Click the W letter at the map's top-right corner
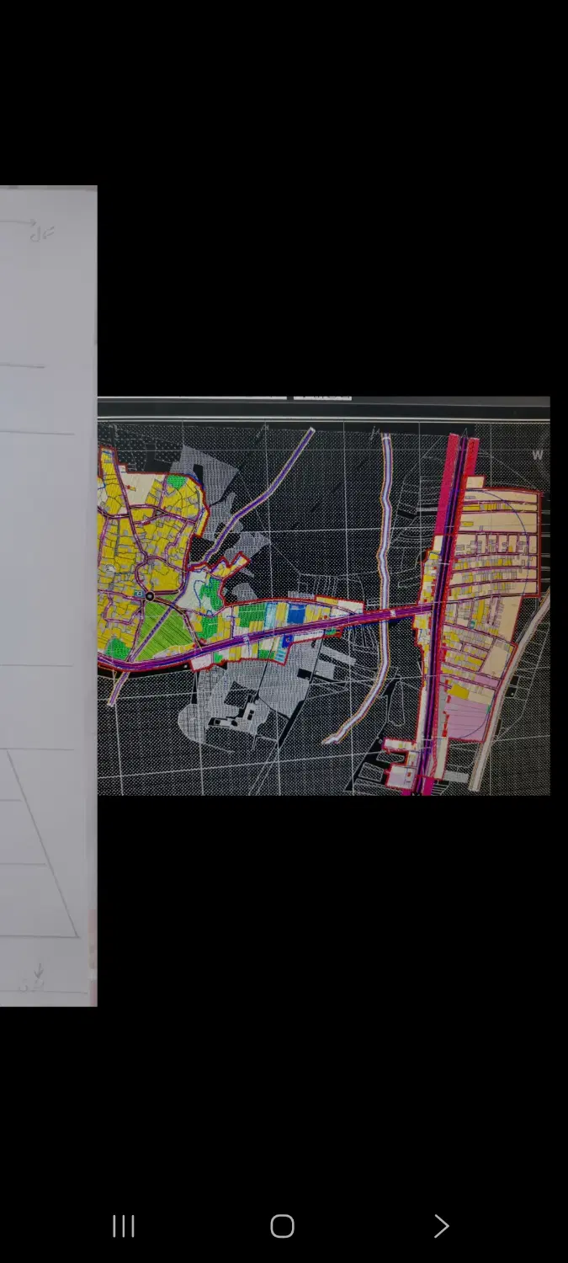This screenshot has height=1263, width=568. pyautogui.click(x=537, y=456)
